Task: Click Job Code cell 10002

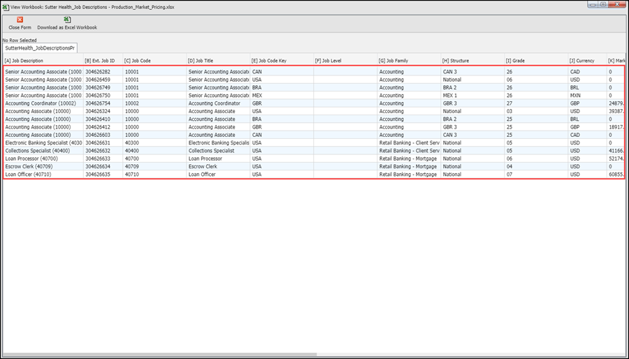Action: click(154, 103)
